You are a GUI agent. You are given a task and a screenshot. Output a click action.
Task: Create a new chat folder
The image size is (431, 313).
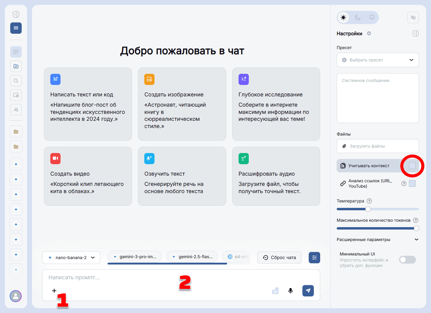(x=16, y=66)
